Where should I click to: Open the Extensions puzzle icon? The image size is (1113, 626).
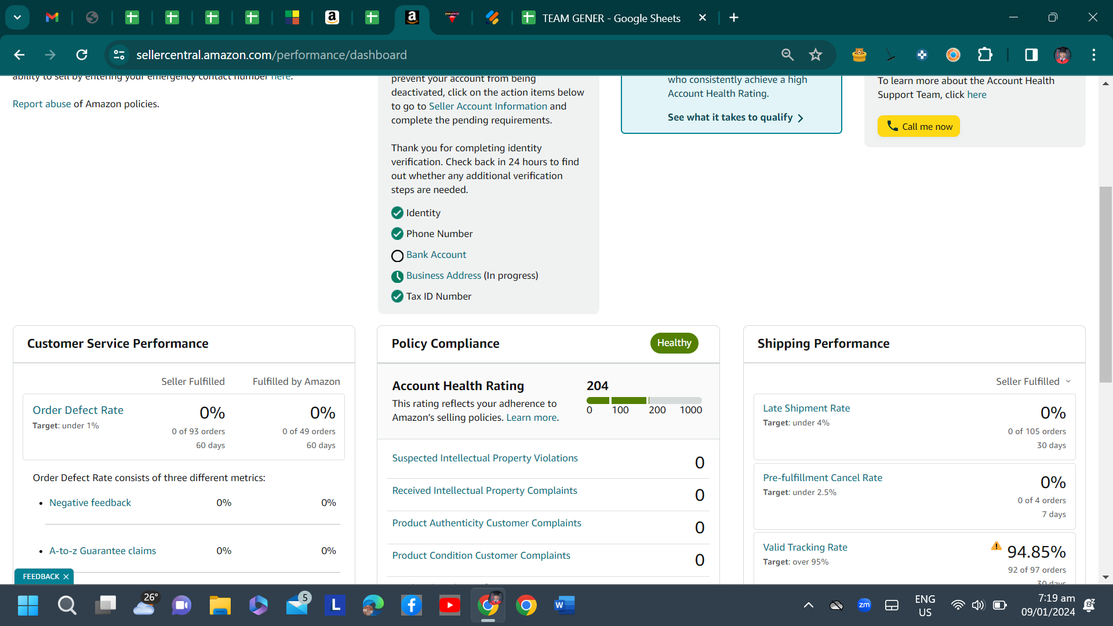pyautogui.click(x=985, y=54)
